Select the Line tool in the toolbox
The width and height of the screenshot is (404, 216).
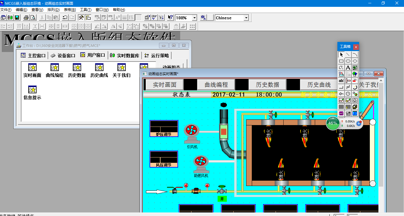(x=348, y=55)
